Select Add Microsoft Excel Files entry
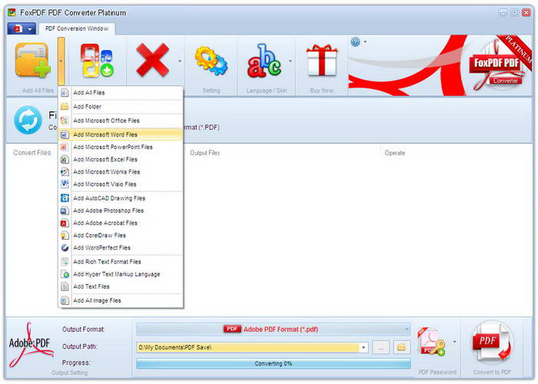The height and width of the screenshot is (384, 538). click(x=121, y=160)
